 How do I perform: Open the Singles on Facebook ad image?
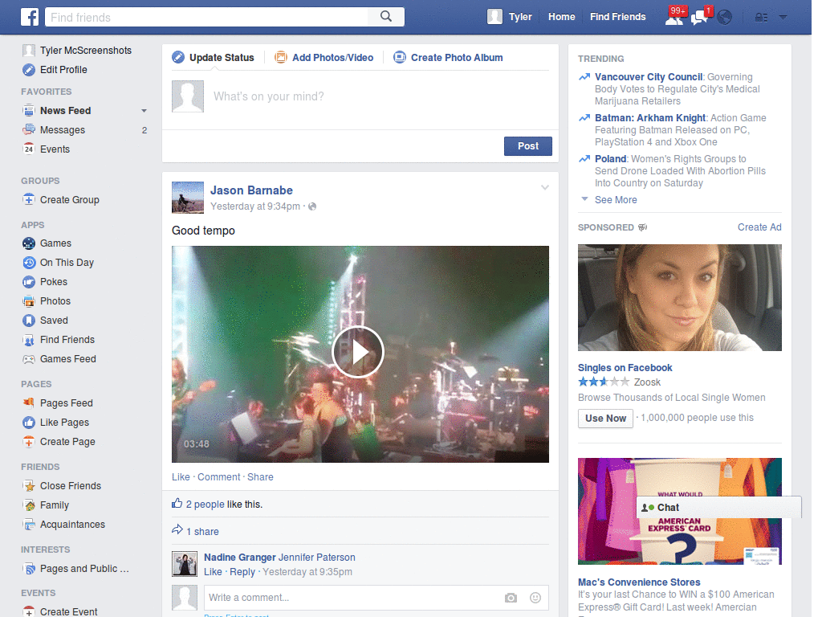tap(679, 297)
